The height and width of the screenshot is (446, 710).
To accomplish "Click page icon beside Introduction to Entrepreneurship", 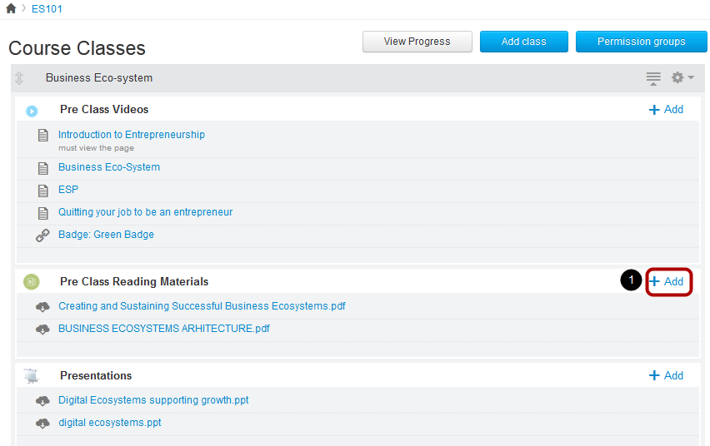I will (43, 136).
